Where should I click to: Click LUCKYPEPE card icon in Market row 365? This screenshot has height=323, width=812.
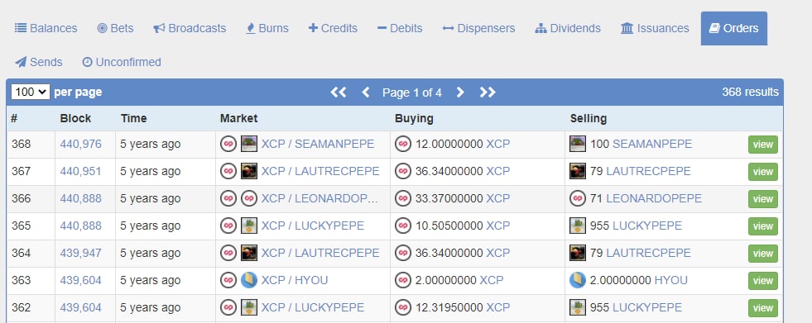(249, 226)
